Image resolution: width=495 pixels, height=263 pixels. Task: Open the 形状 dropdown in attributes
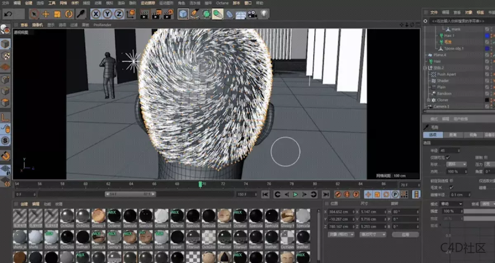[x=456, y=164]
